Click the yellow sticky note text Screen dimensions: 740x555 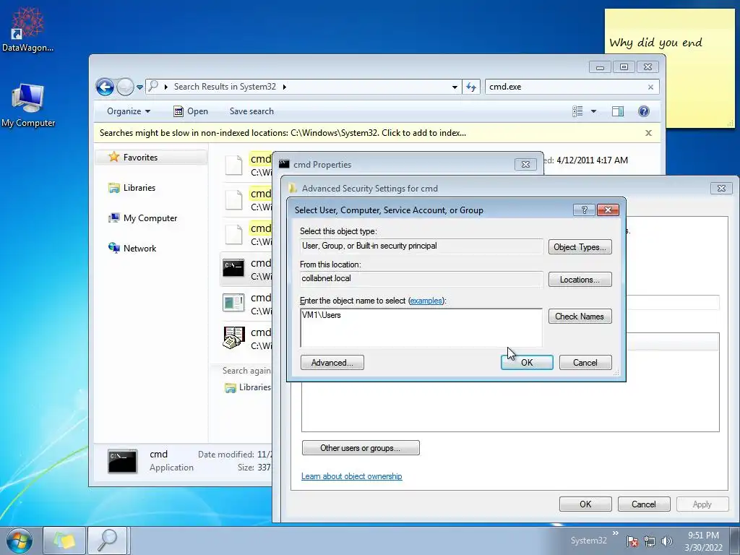point(655,43)
